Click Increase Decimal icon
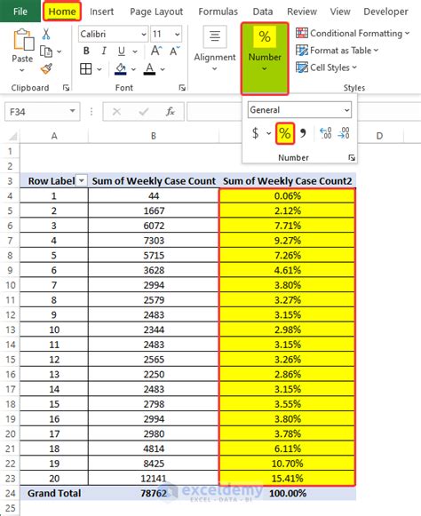This screenshot has width=421, height=516. 326,133
